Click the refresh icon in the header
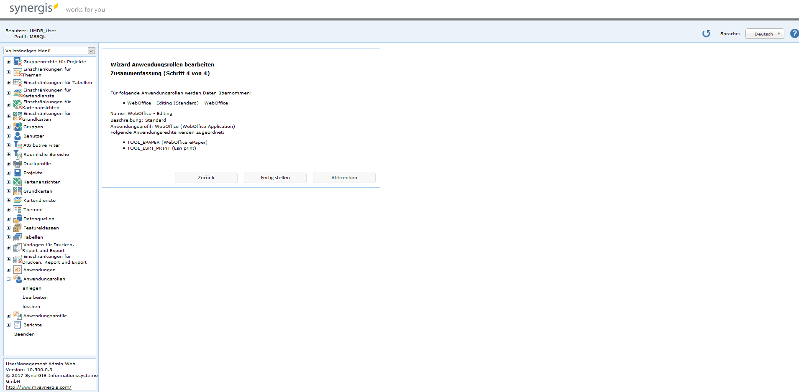Screen dimensions: 799x392 coord(706,33)
